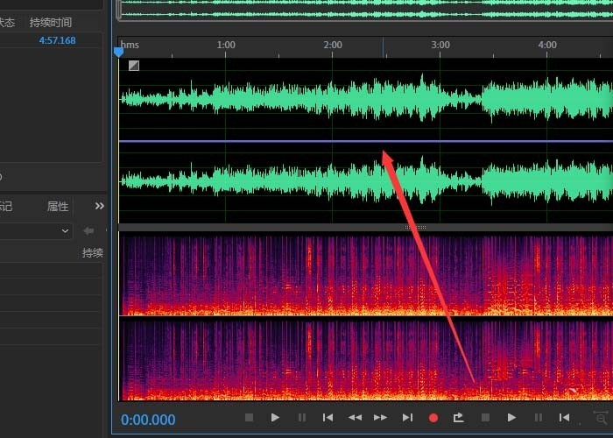This screenshot has height=438, width=613.
Task: Toggle loop playback icon
Action: pos(458,418)
